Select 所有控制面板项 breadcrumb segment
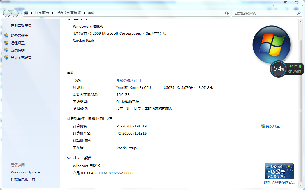Viewport: 305px width, 190px height. [69, 13]
